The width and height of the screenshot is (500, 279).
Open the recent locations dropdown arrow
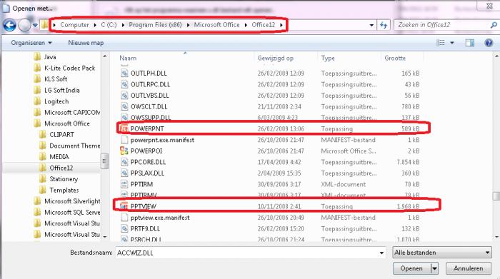tap(35, 25)
